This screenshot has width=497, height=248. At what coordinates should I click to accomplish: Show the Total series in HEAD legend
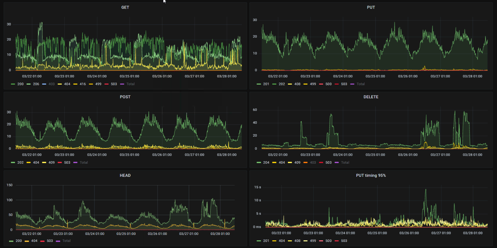(67, 241)
